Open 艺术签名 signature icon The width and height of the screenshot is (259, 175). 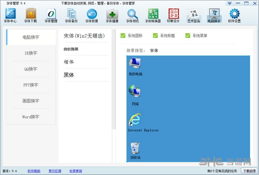point(194,15)
